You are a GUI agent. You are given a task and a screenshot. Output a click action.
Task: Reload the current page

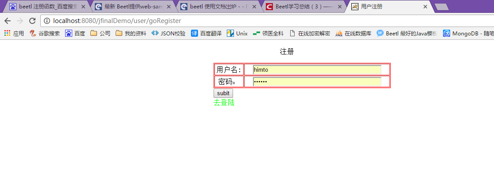pyautogui.click(x=32, y=21)
